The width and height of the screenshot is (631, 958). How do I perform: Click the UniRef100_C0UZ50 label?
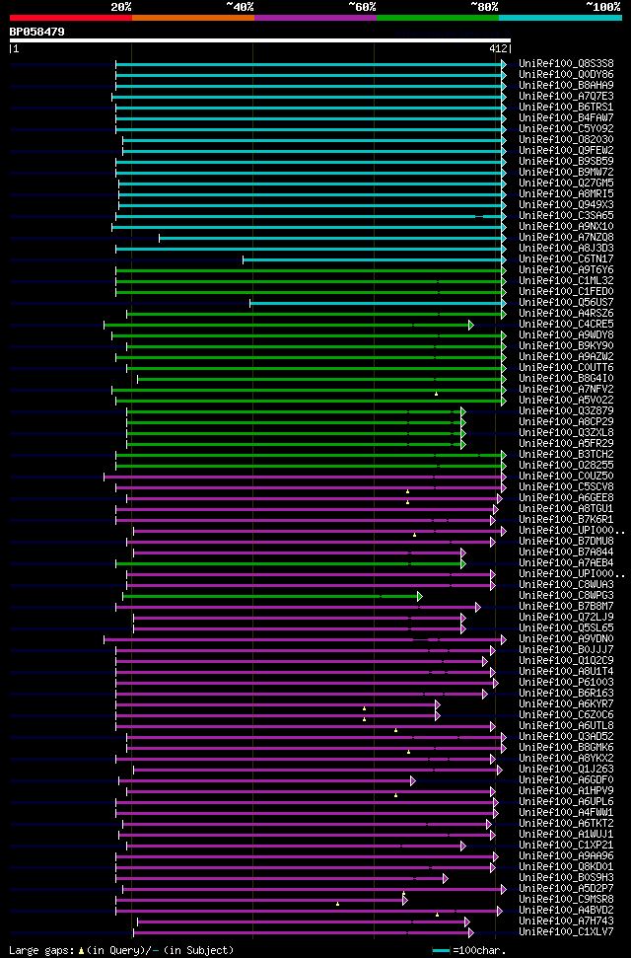coord(566,477)
